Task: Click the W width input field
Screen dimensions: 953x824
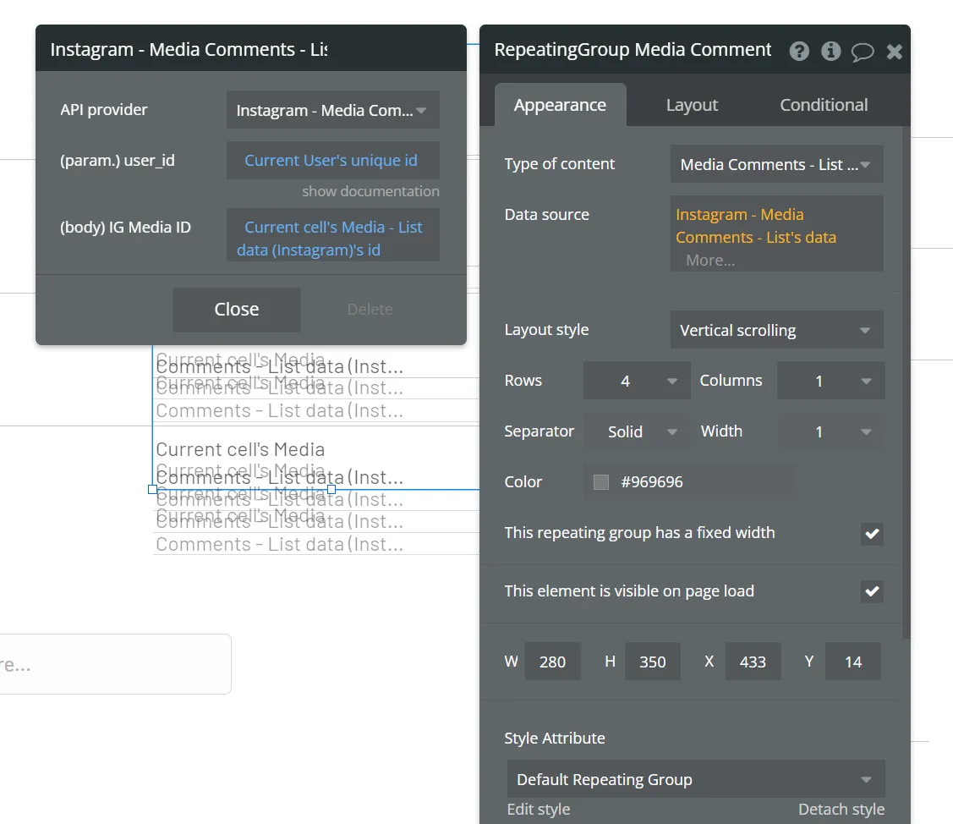Action: click(x=552, y=662)
